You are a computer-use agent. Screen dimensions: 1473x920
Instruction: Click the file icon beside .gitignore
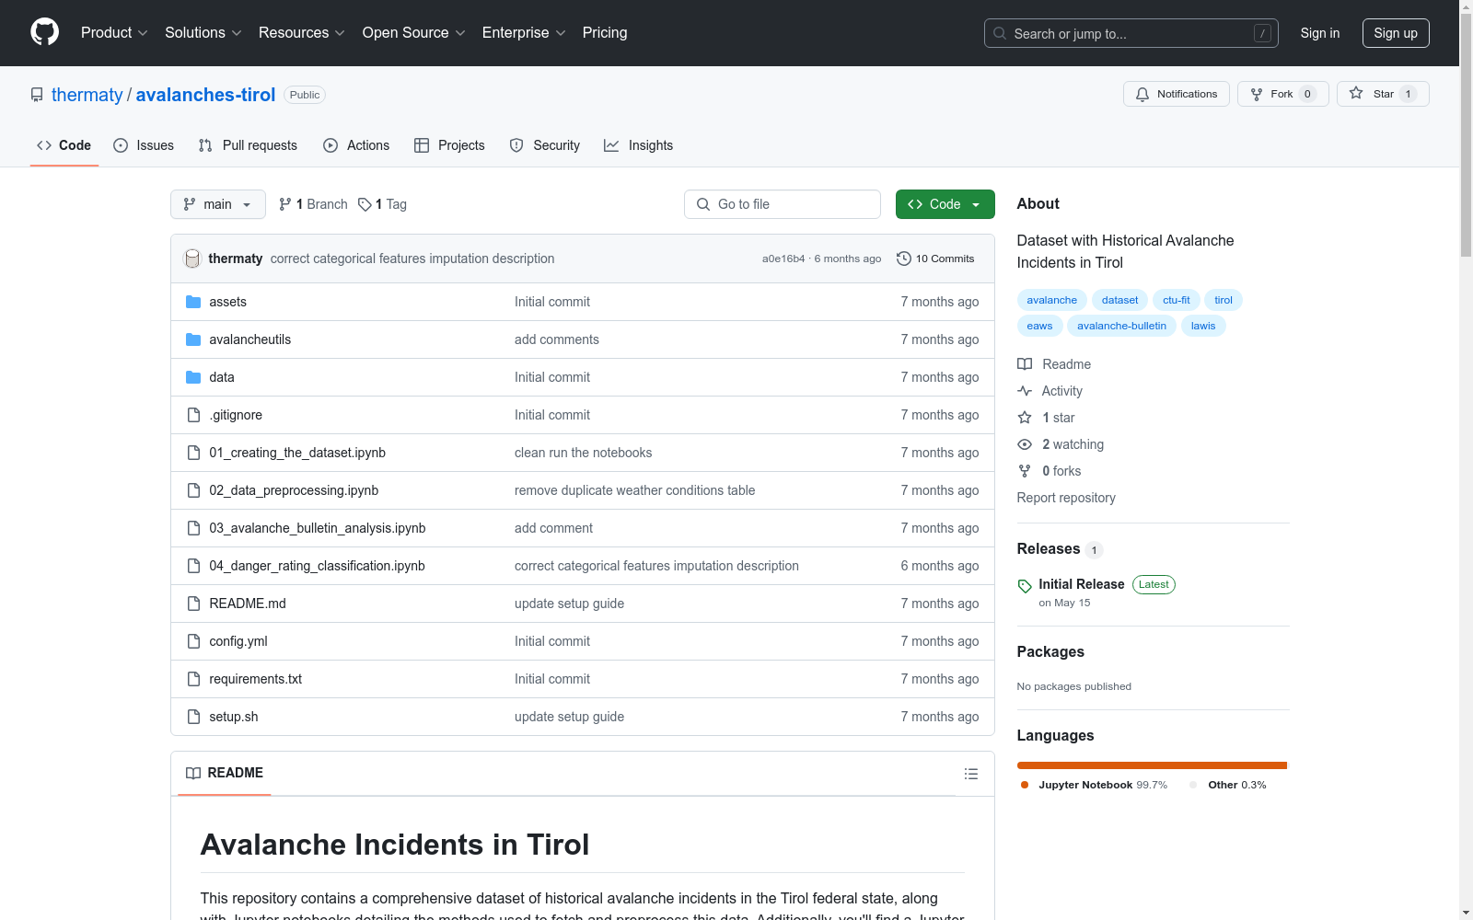(x=193, y=415)
